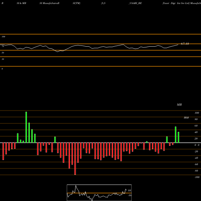Click the -16 label in mini chart
Screen dimensions: 201x201
[129, 195]
